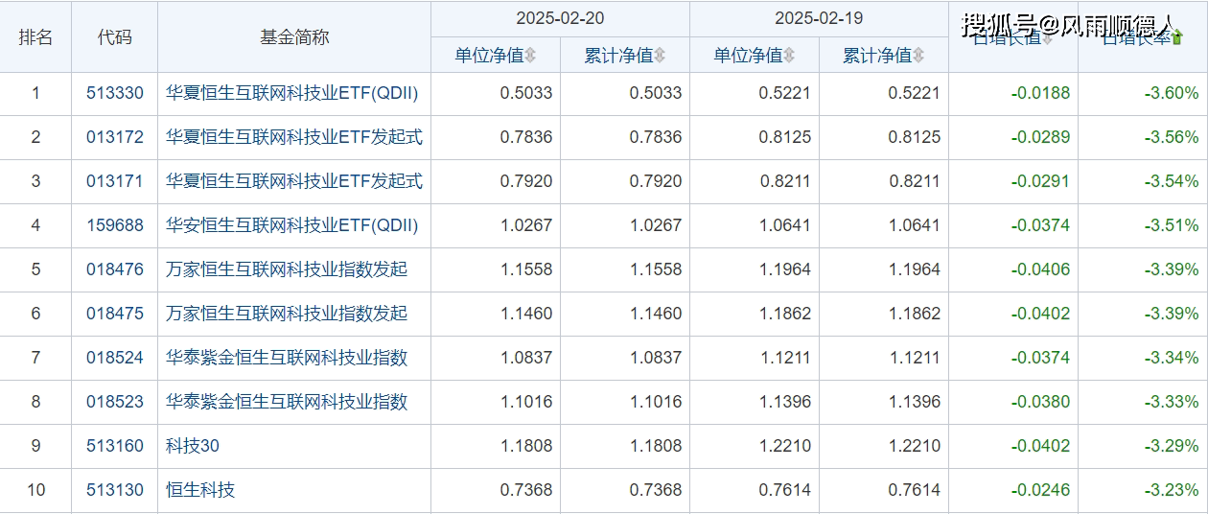Go to fund code 018476

point(115,269)
